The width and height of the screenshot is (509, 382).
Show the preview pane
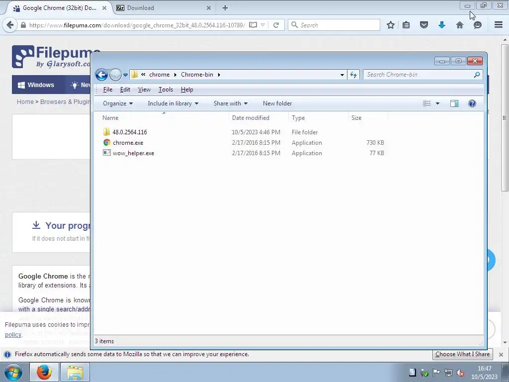point(454,103)
